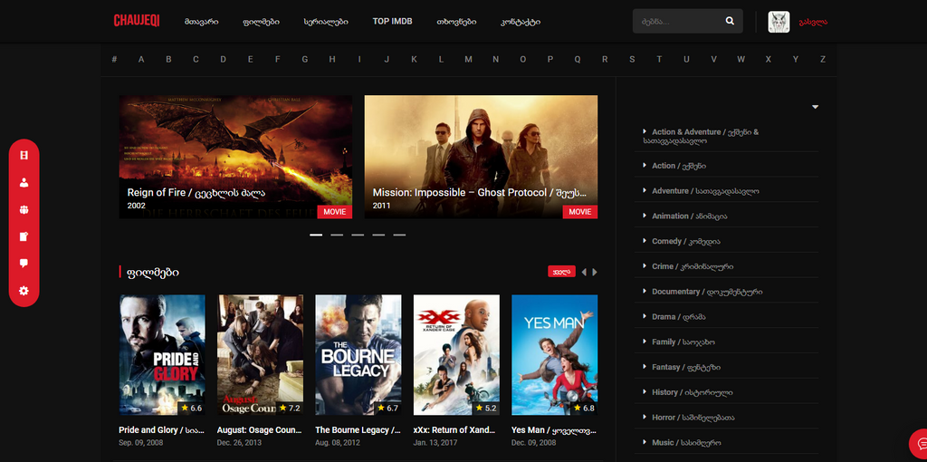Screen dimensions: 927x462
Task: Filter titles by letter Z
Action: [x=822, y=59]
